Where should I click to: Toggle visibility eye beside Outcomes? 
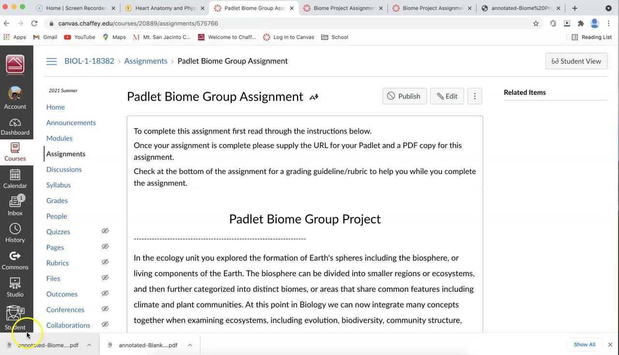105,293
